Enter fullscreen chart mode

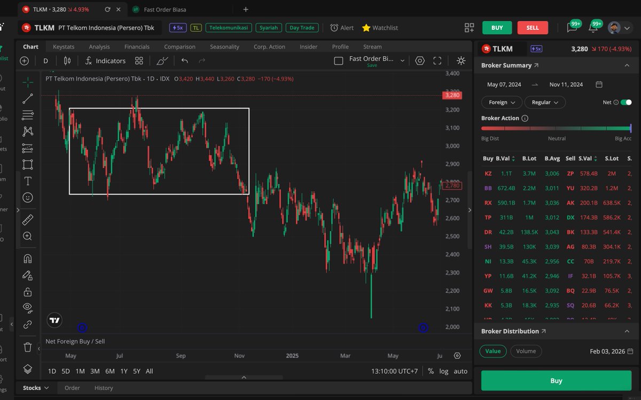click(437, 61)
